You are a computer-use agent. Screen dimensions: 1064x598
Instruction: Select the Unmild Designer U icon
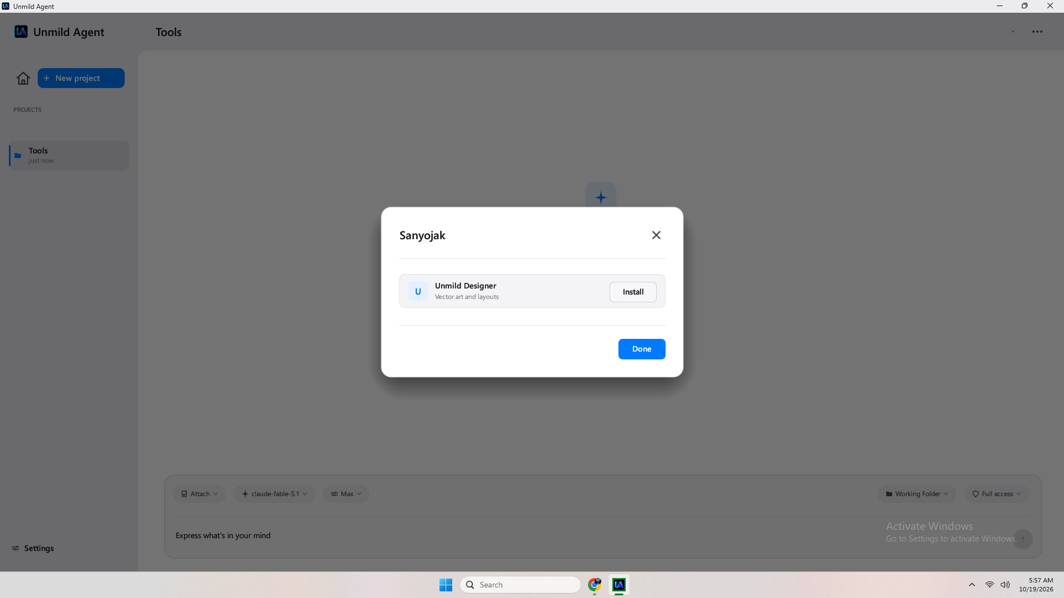tap(418, 291)
